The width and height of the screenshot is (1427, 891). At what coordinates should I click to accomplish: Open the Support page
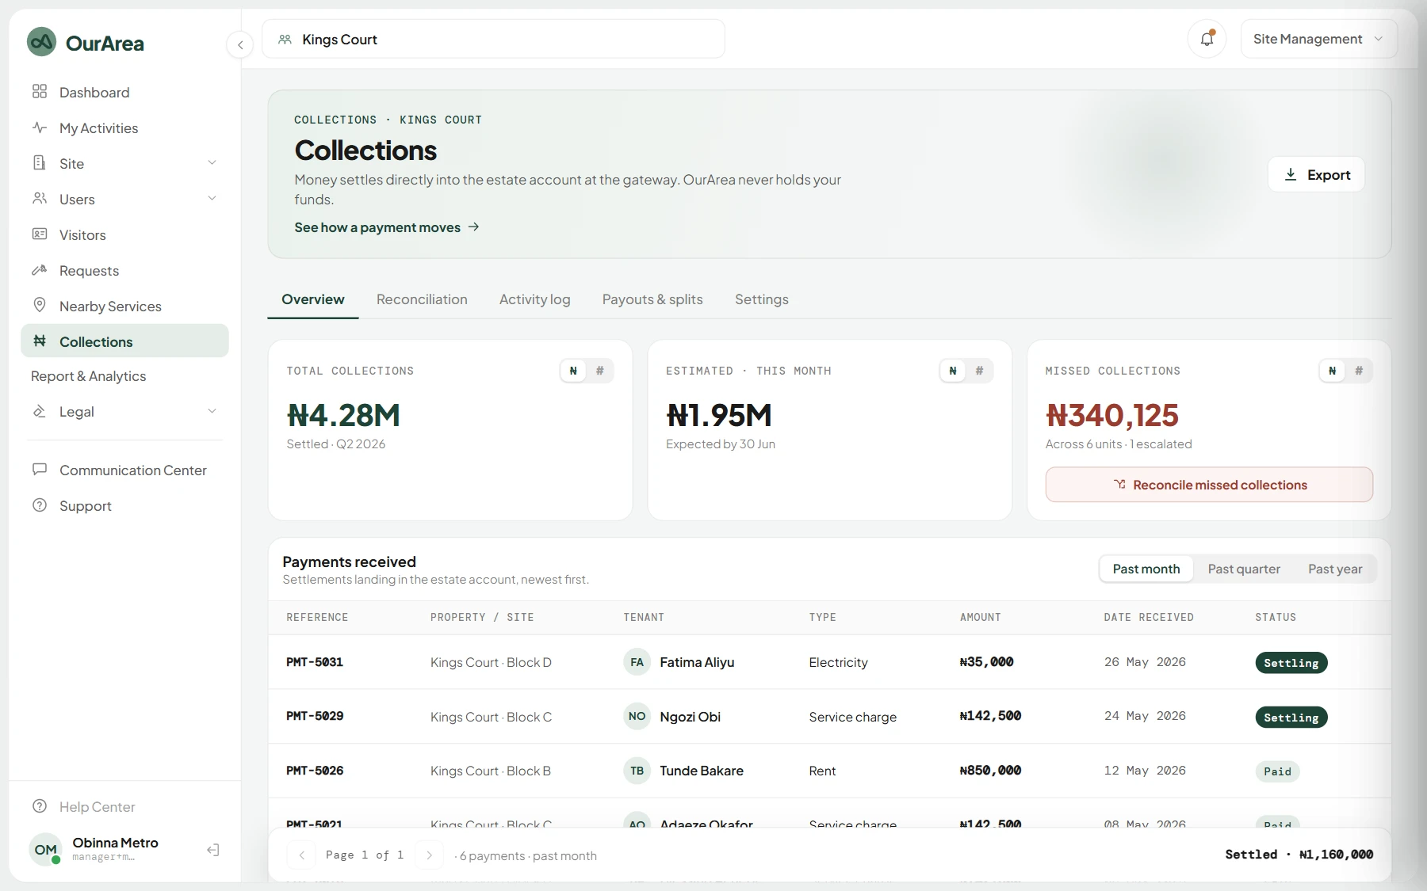124,505
